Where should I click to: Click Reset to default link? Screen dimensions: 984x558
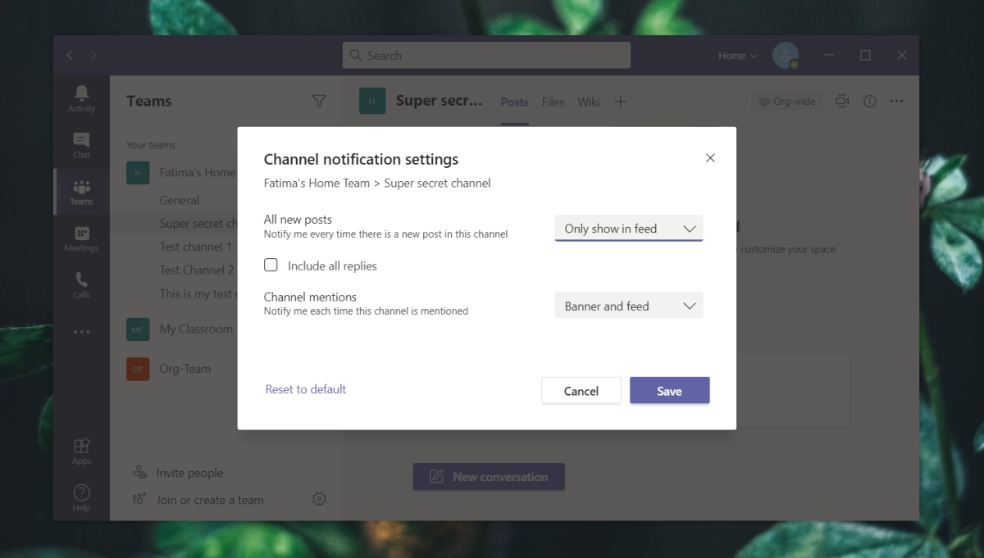306,389
